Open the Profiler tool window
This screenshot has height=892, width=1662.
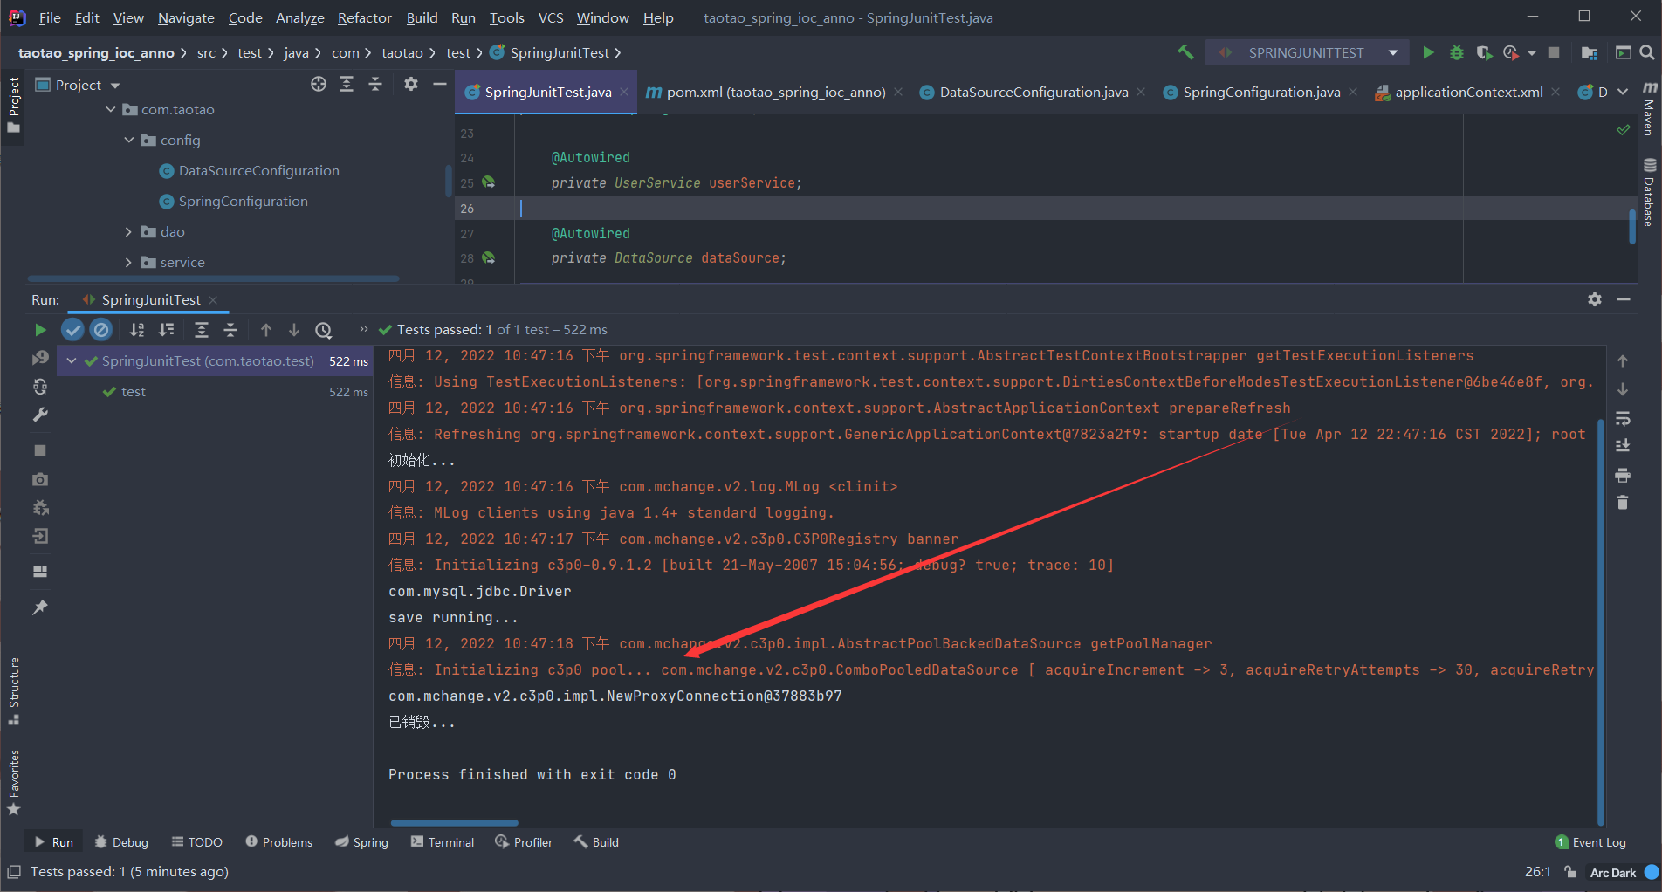524,842
